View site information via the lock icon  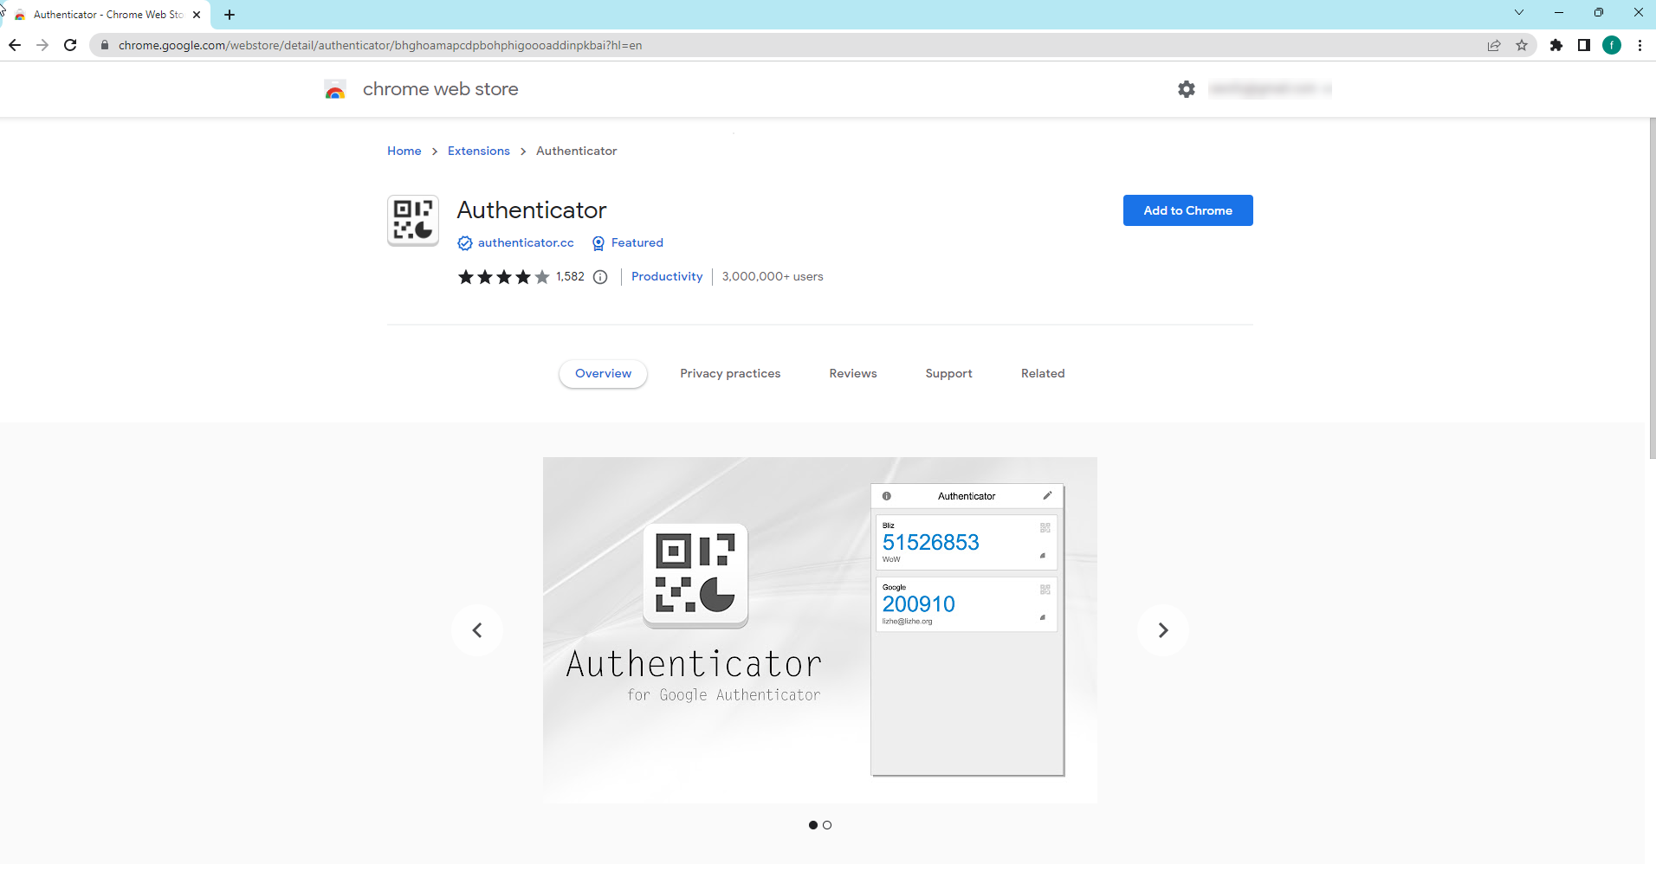click(x=105, y=45)
